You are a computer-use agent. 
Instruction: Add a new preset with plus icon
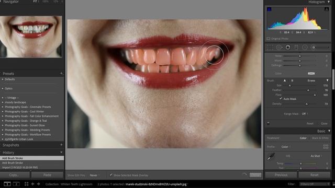point(61,73)
